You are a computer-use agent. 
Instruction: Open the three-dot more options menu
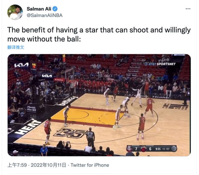pyautogui.click(x=188, y=9)
